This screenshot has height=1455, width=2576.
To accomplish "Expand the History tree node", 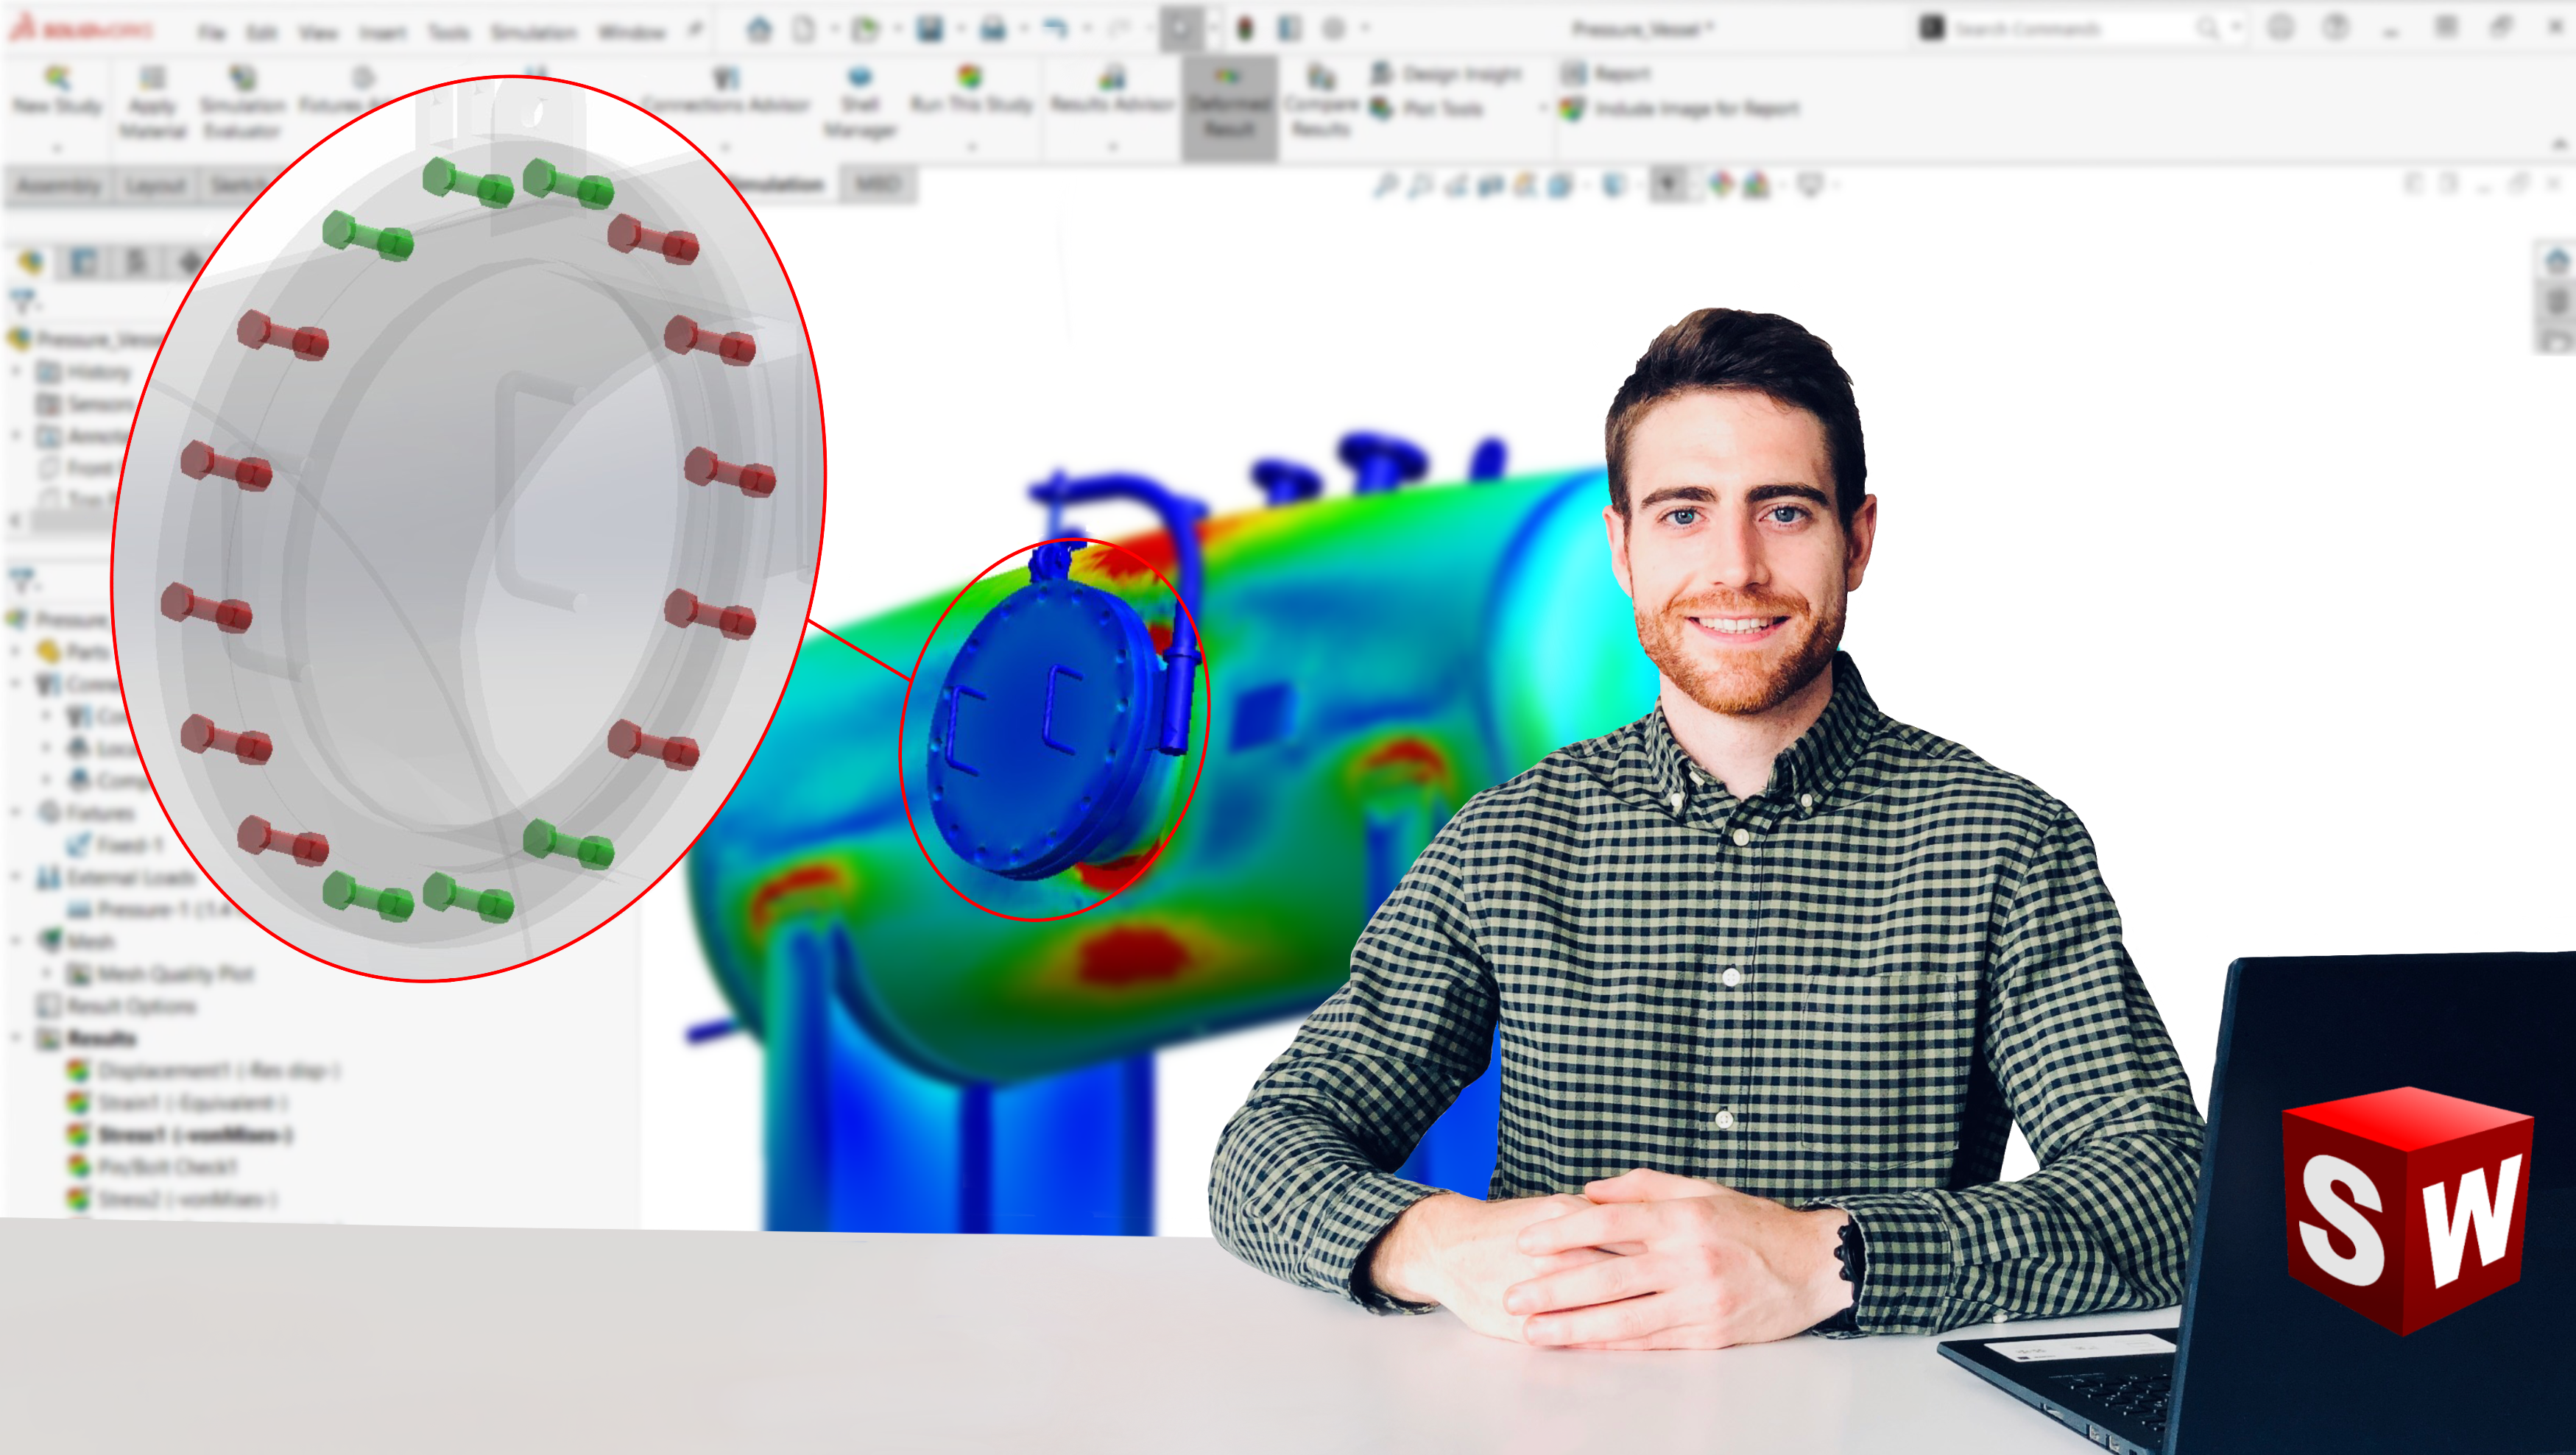I will (x=16, y=372).
